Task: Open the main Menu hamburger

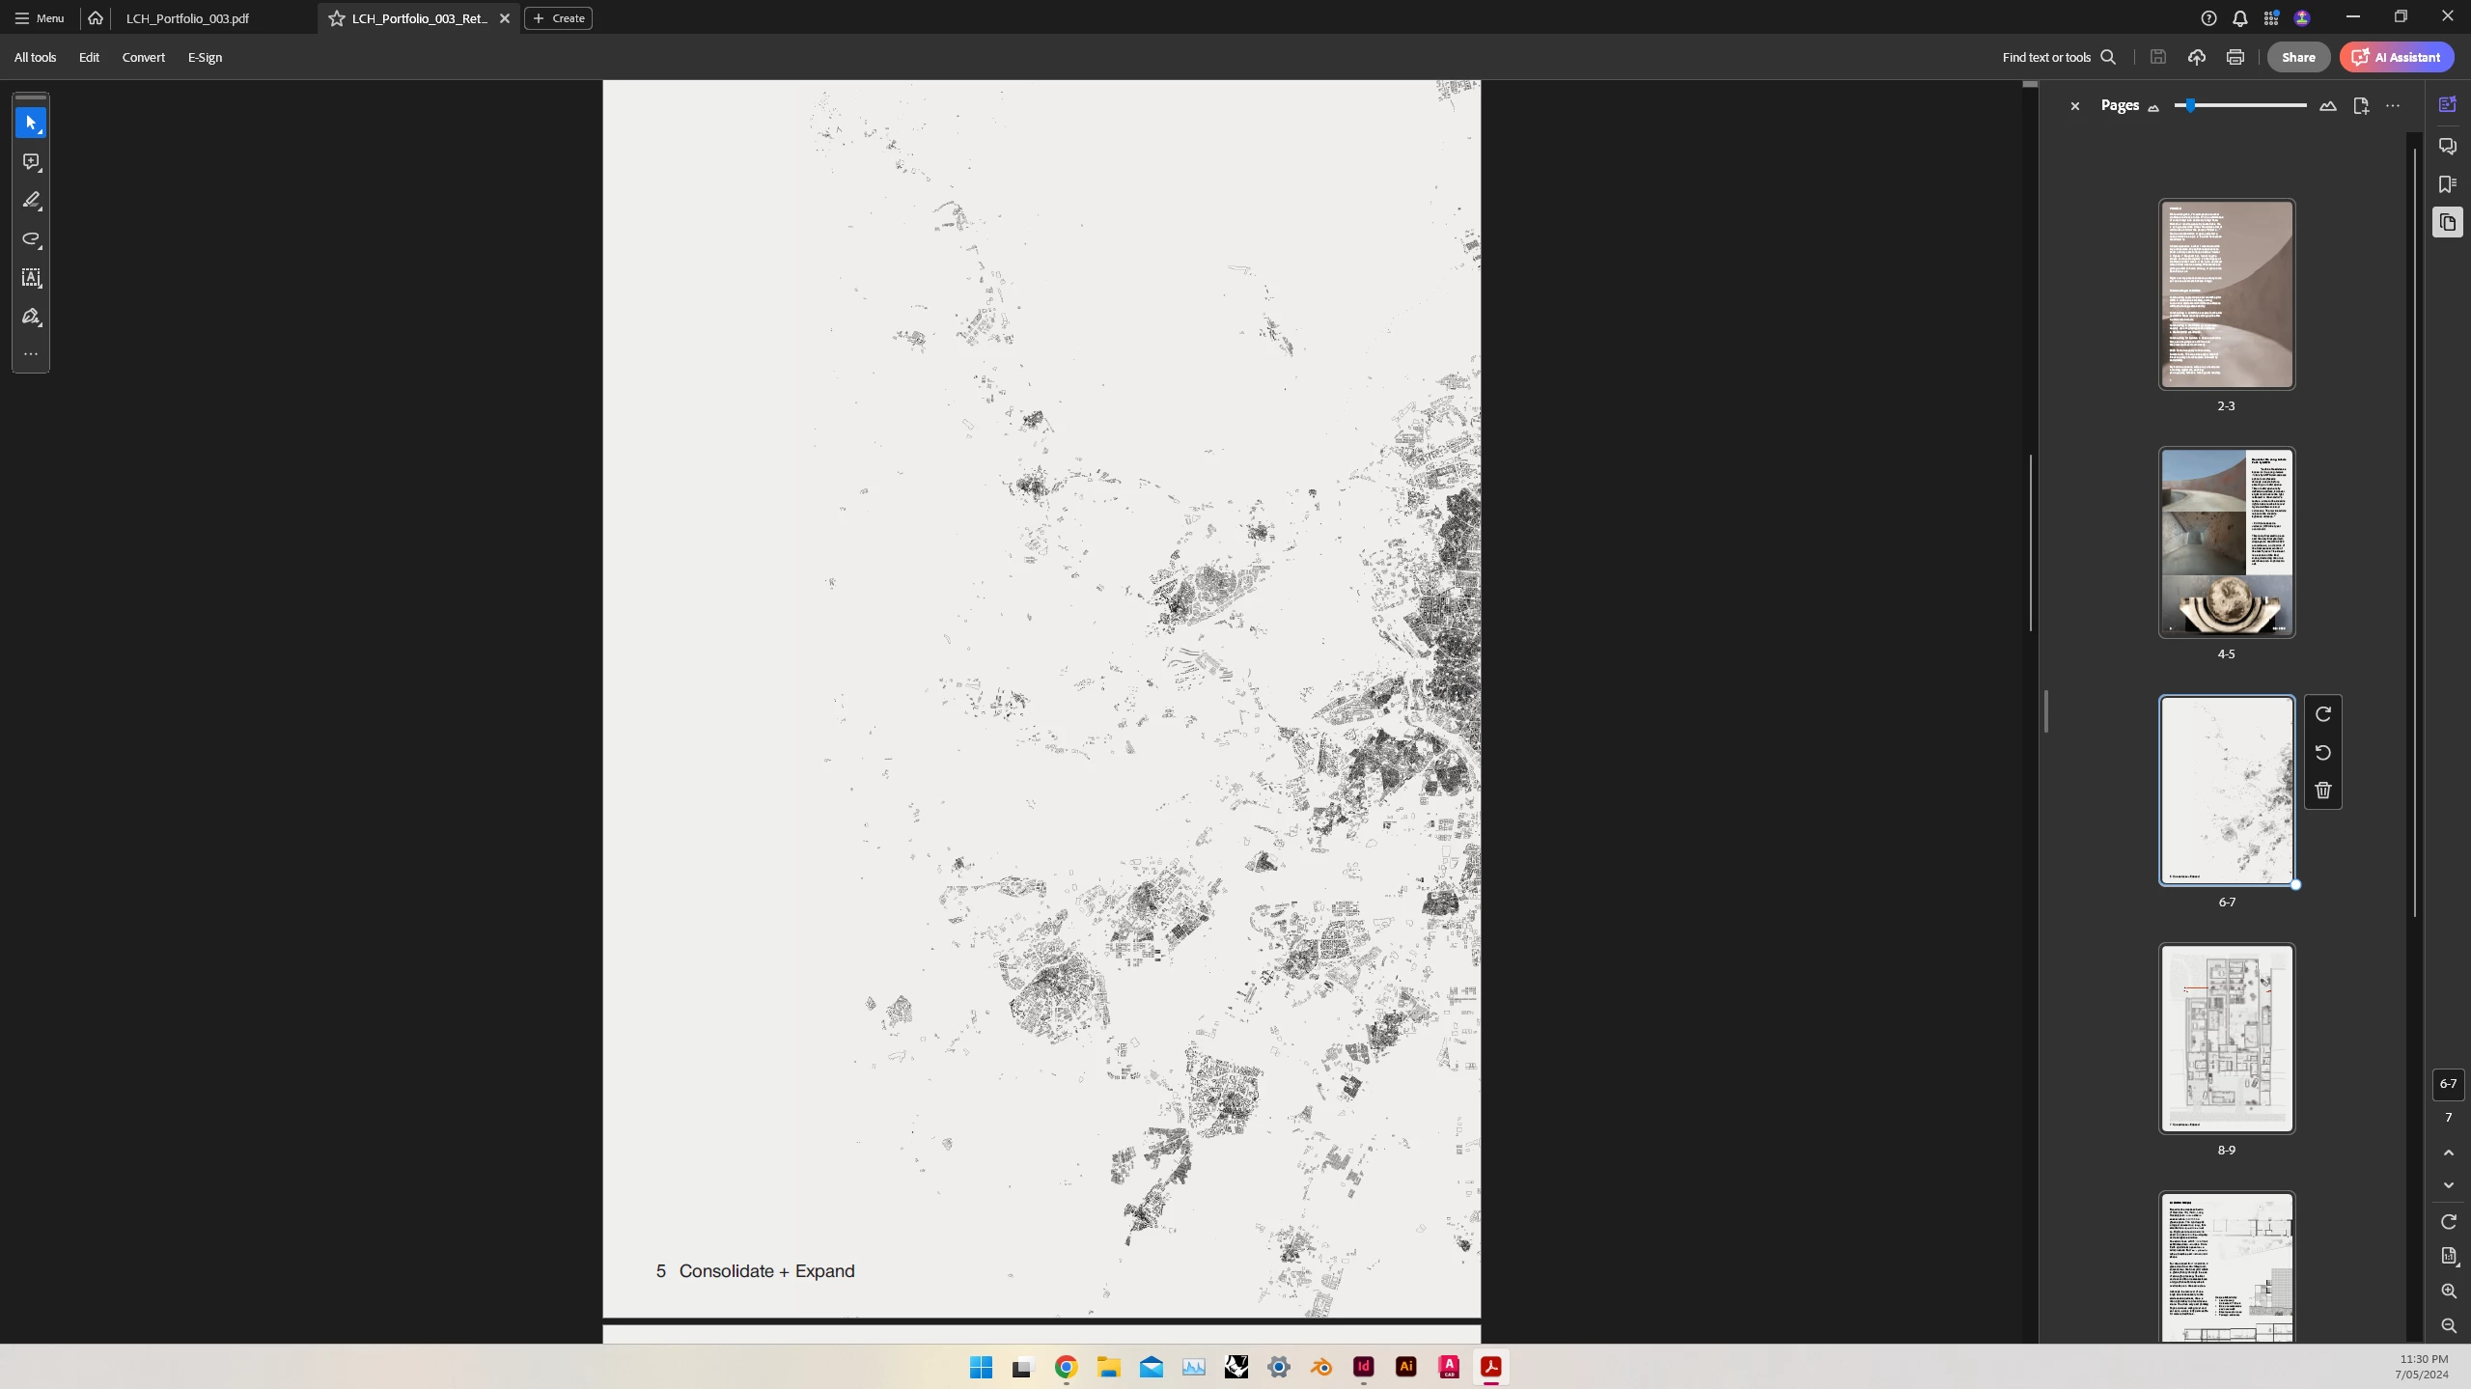Action: click(x=40, y=18)
